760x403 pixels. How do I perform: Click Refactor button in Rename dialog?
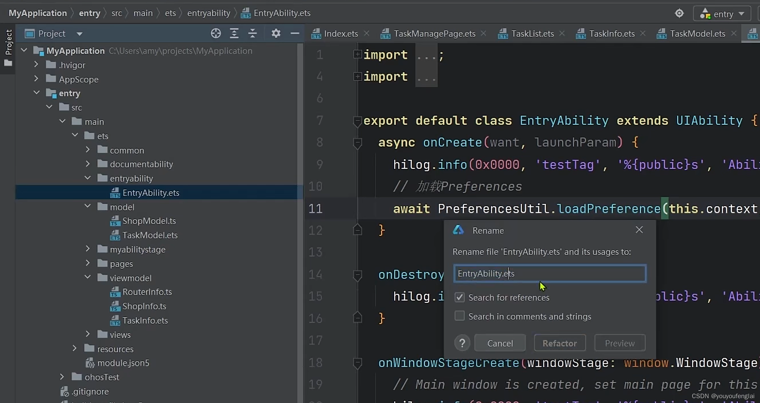click(560, 343)
